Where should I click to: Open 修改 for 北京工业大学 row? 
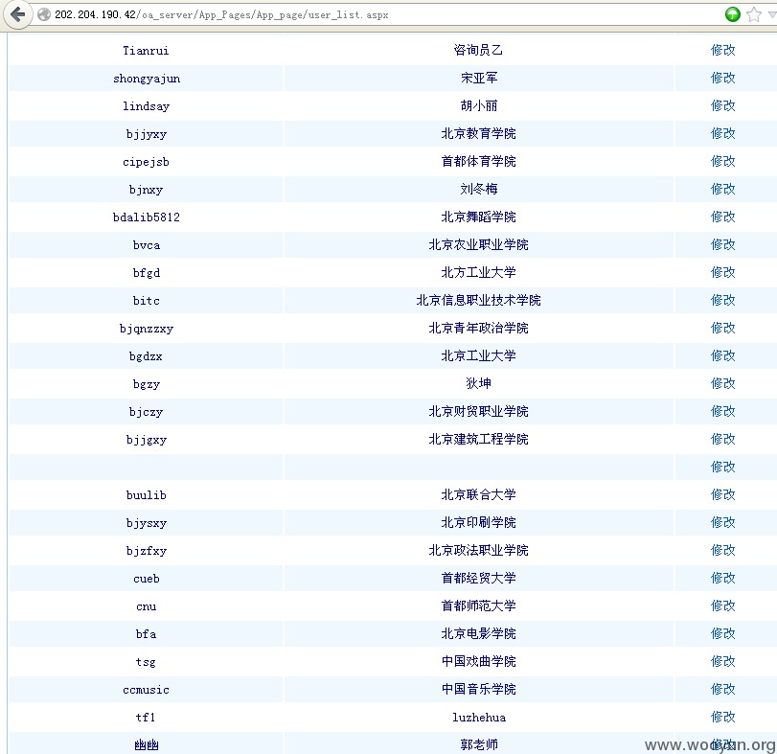(723, 355)
